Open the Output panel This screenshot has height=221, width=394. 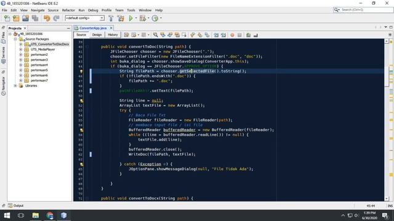click(x=15, y=206)
